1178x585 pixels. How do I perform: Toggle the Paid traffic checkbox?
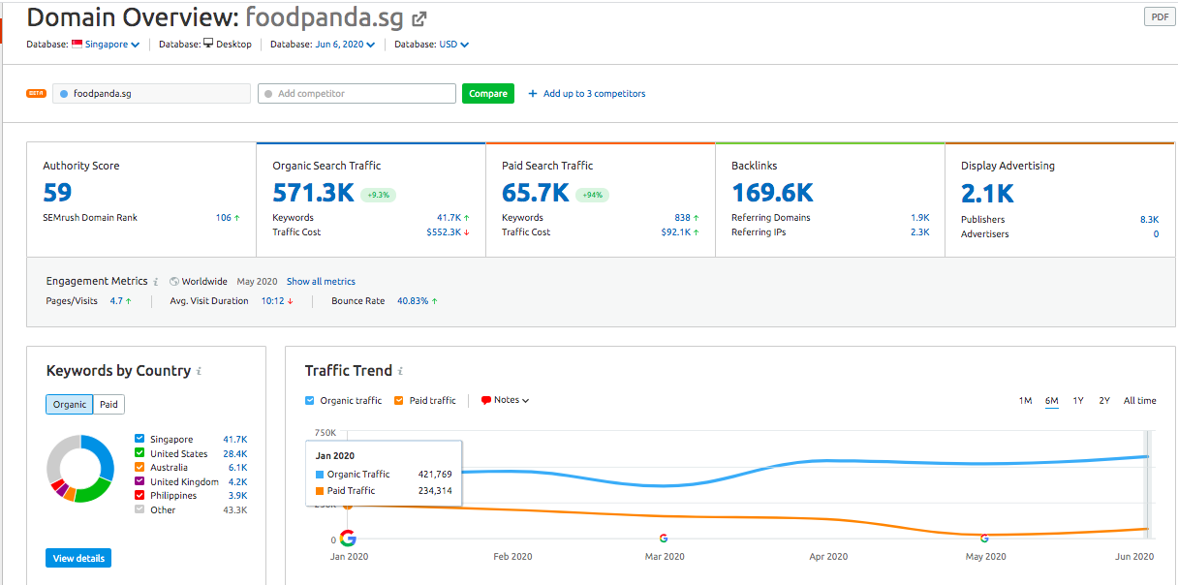point(399,400)
